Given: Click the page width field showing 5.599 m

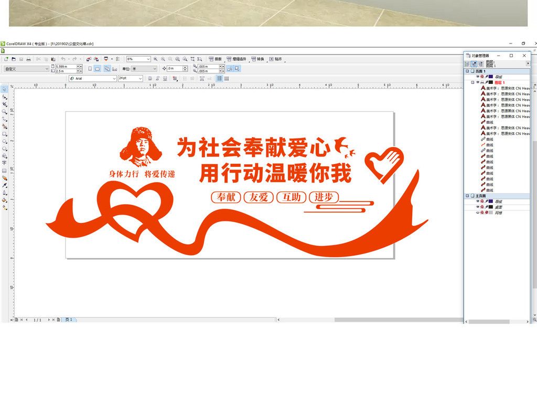Looking at the screenshot, I should [x=65, y=67].
